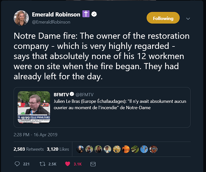Toggle the pink heart like icon

(x=68, y=164)
